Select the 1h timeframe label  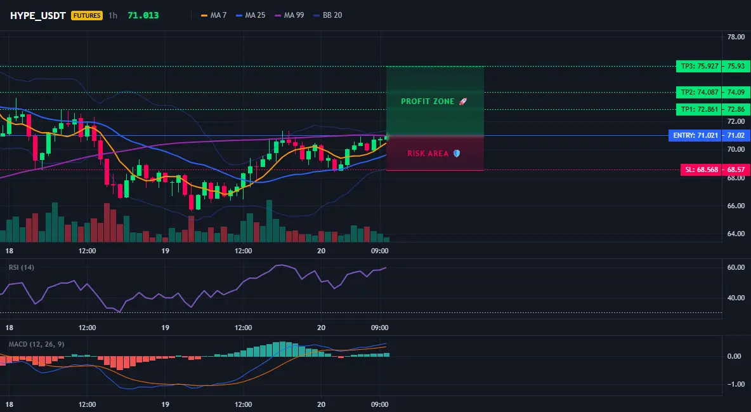(113, 15)
